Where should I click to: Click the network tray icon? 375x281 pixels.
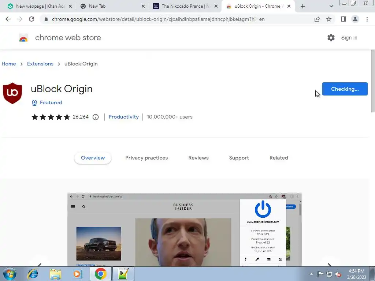click(329, 274)
